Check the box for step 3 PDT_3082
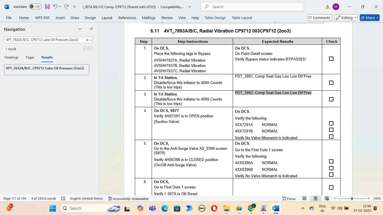Screen dimensions: 383x215 pyautogui.click(x=331, y=99)
